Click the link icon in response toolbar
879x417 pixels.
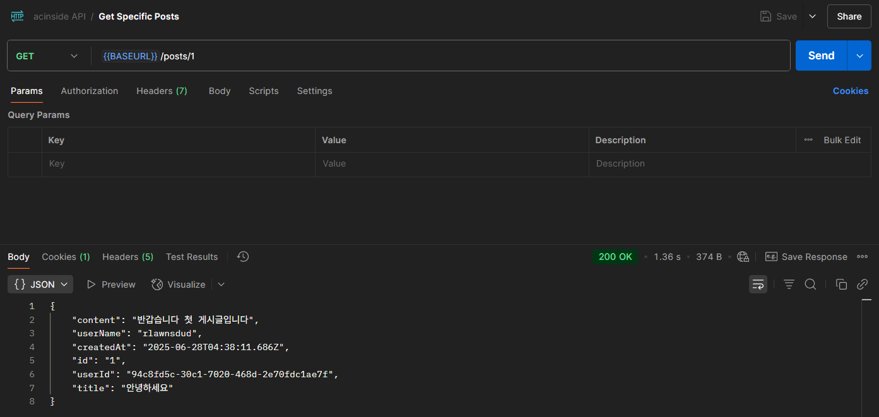pos(863,285)
